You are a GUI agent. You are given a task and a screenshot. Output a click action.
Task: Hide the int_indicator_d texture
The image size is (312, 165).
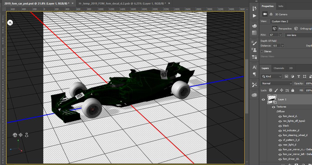280,131
